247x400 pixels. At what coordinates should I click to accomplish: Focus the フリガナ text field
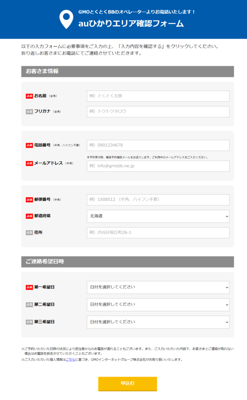click(x=158, y=111)
